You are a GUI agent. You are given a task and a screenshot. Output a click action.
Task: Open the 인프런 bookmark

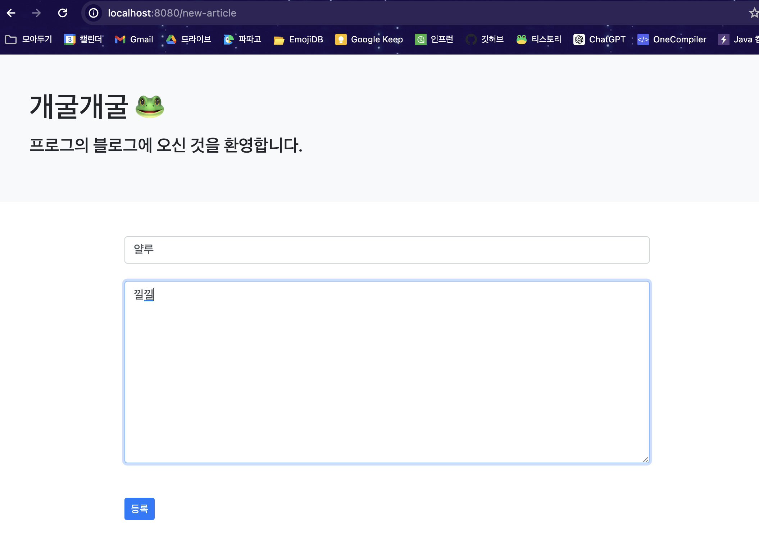coord(435,40)
